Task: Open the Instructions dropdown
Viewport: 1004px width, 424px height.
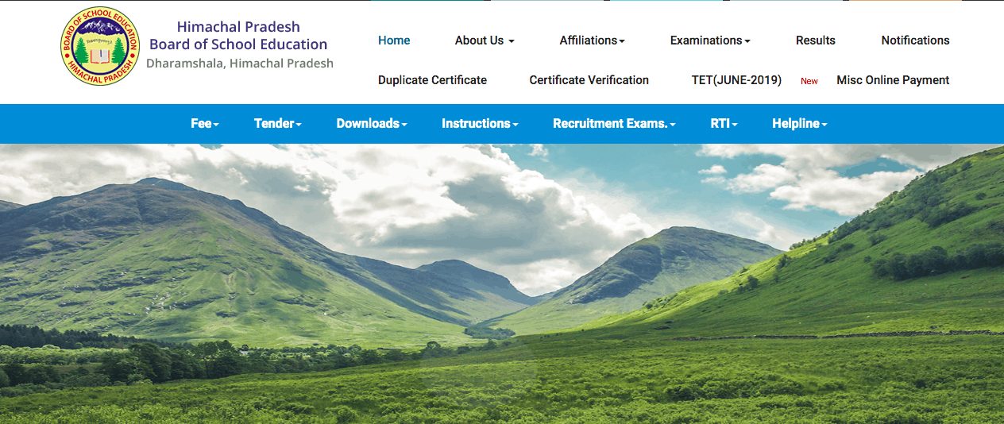Action: pyautogui.click(x=480, y=124)
